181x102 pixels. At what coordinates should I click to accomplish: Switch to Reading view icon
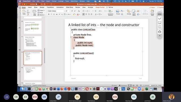tap(137, 86)
